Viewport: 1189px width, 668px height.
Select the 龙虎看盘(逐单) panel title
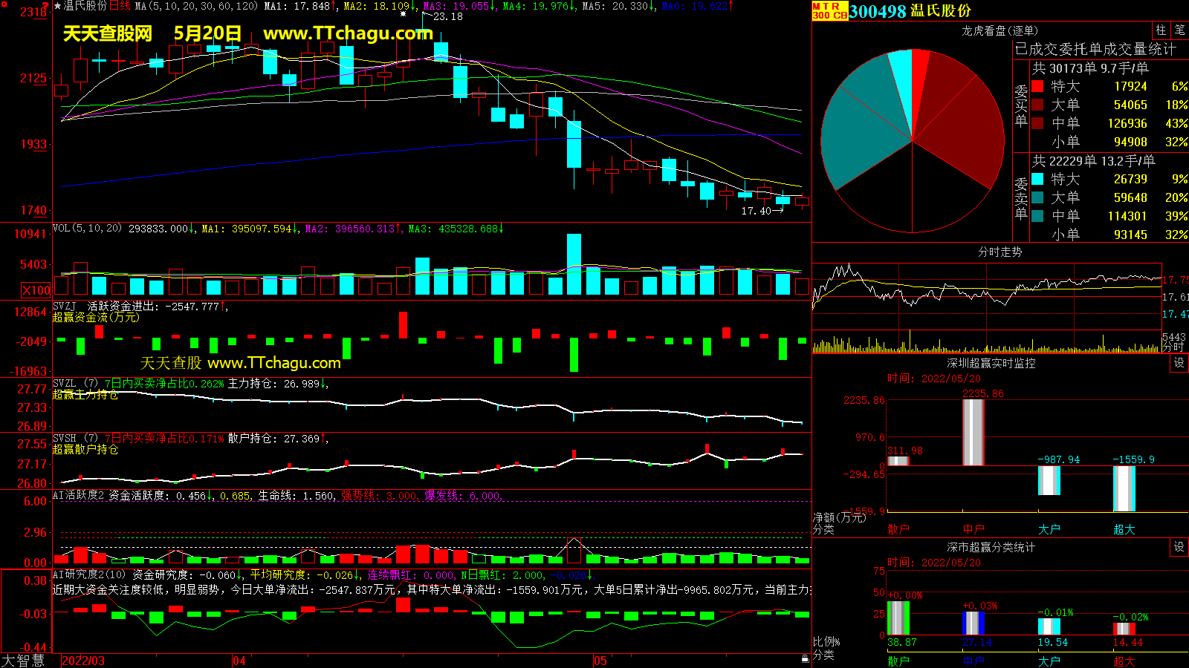click(1000, 30)
